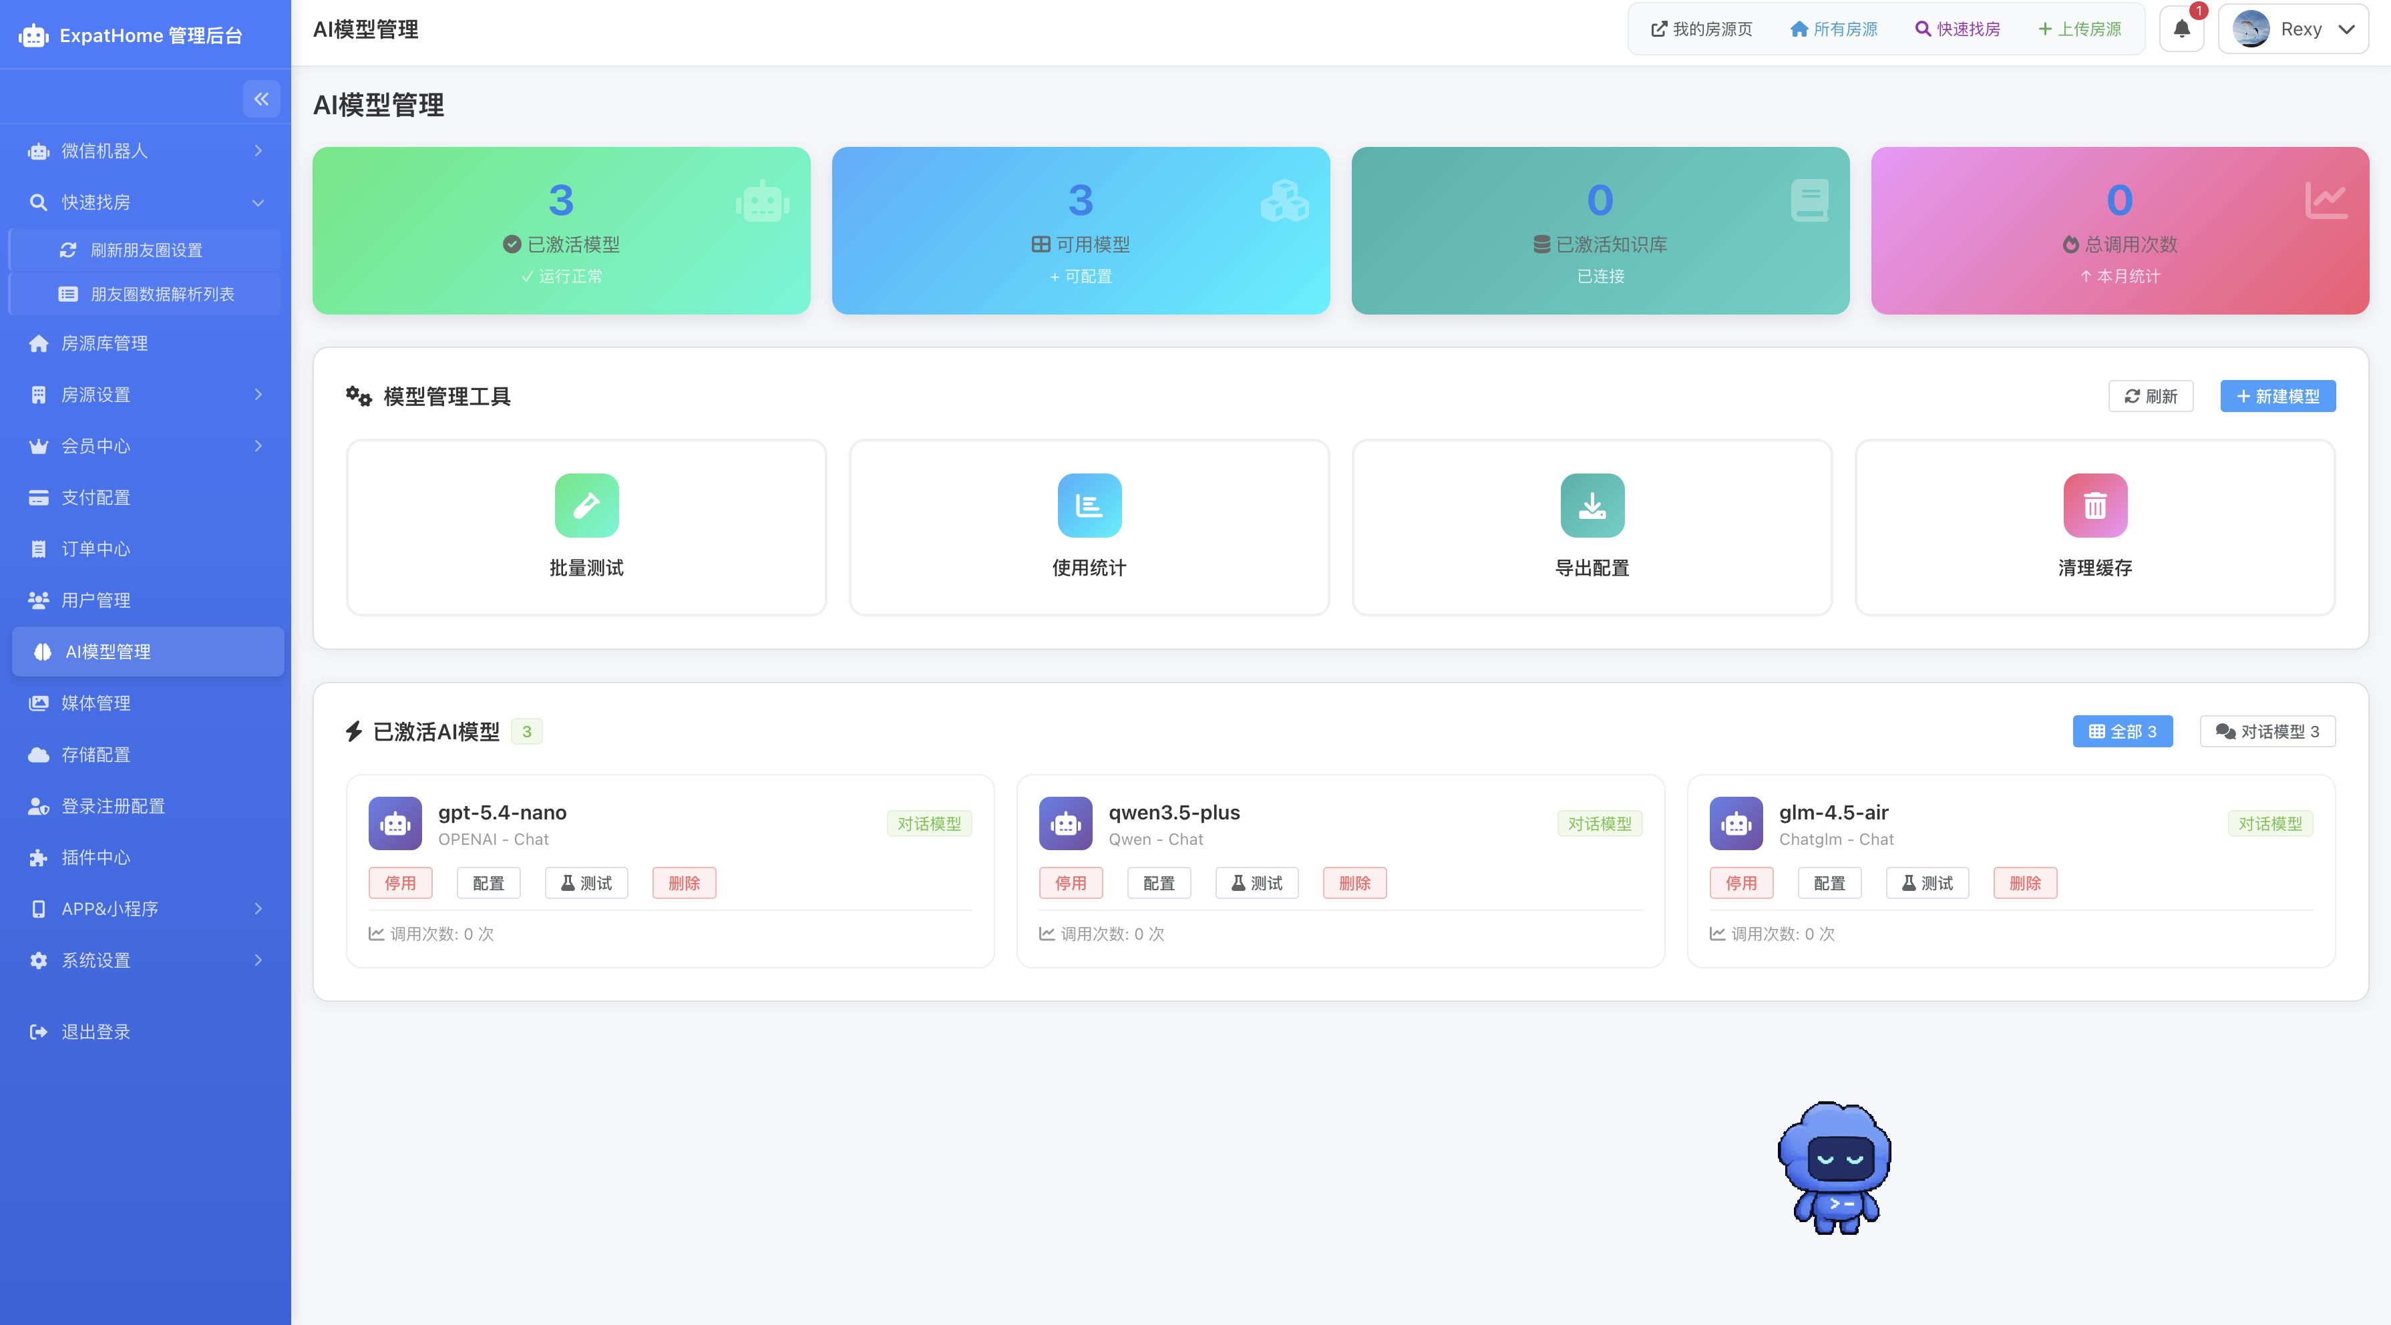
Task: Click the 已激活模型 stat card
Action: [560, 230]
